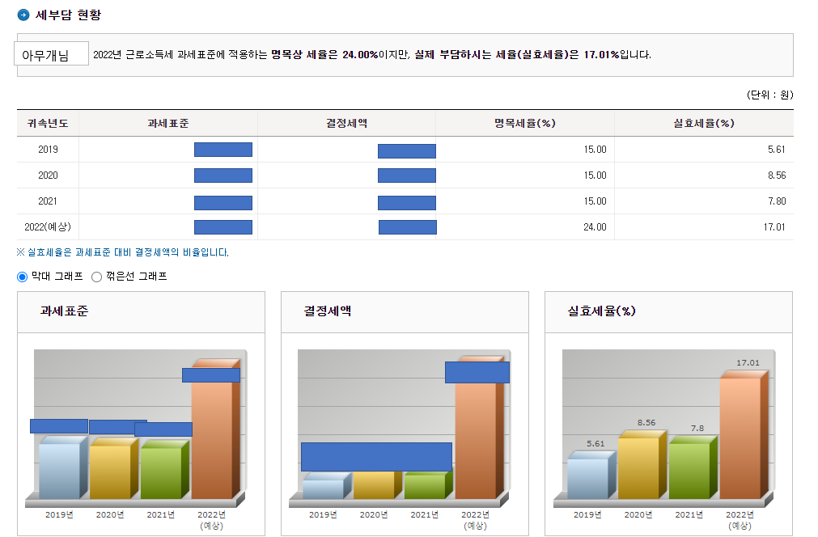Click the 2021 year cell in table
This screenshot has height=537, width=818.
[x=48, y=201]
